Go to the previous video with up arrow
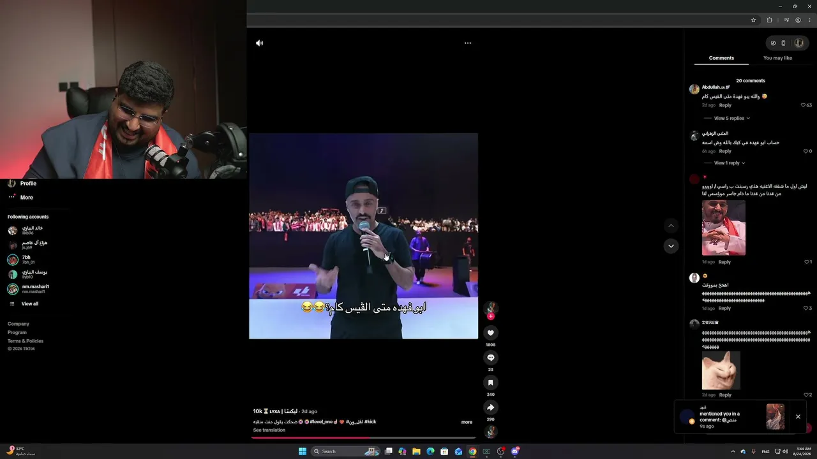Screen dimensions: 817x459 point(670,226)
